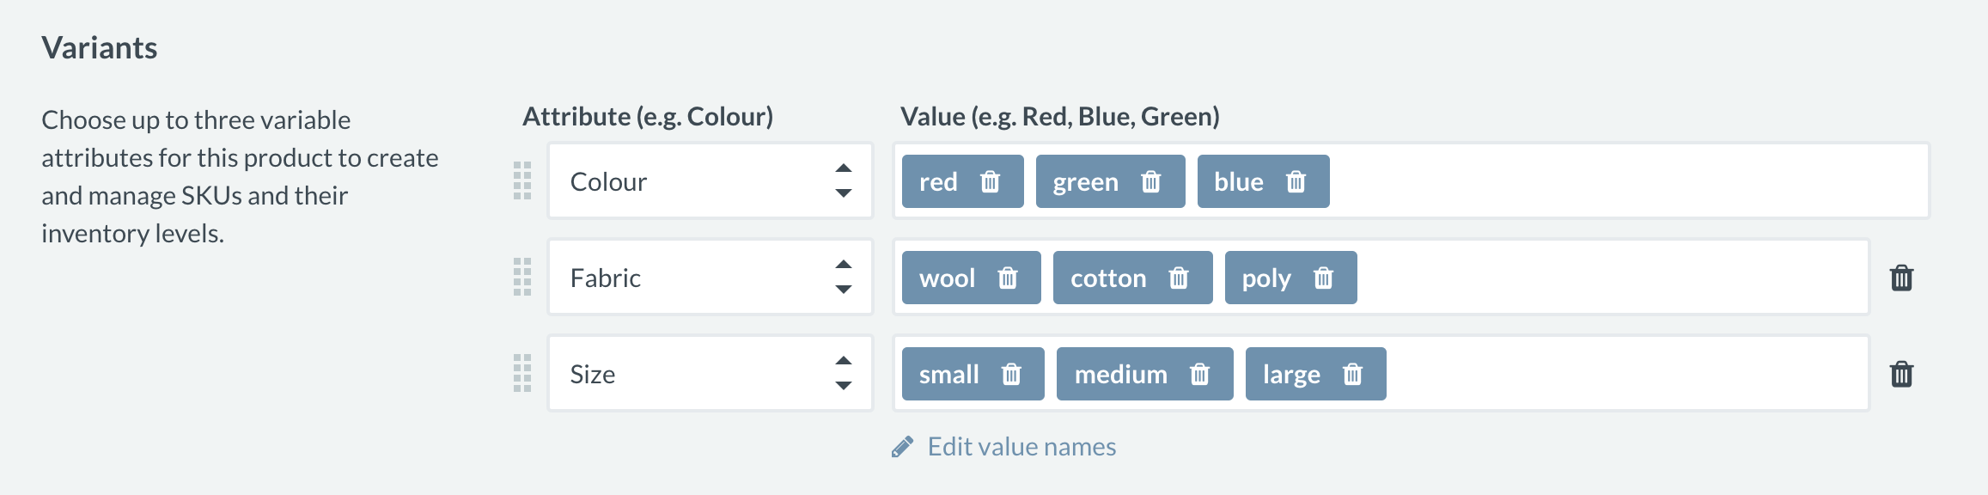Open the Fabric attribute dropdown

point(710,278)
